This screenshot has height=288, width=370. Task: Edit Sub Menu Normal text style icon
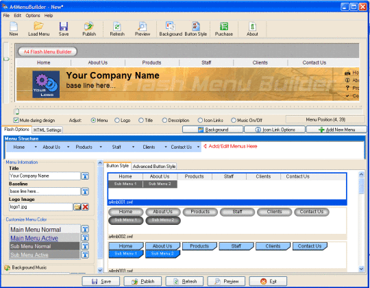point(85,246)
